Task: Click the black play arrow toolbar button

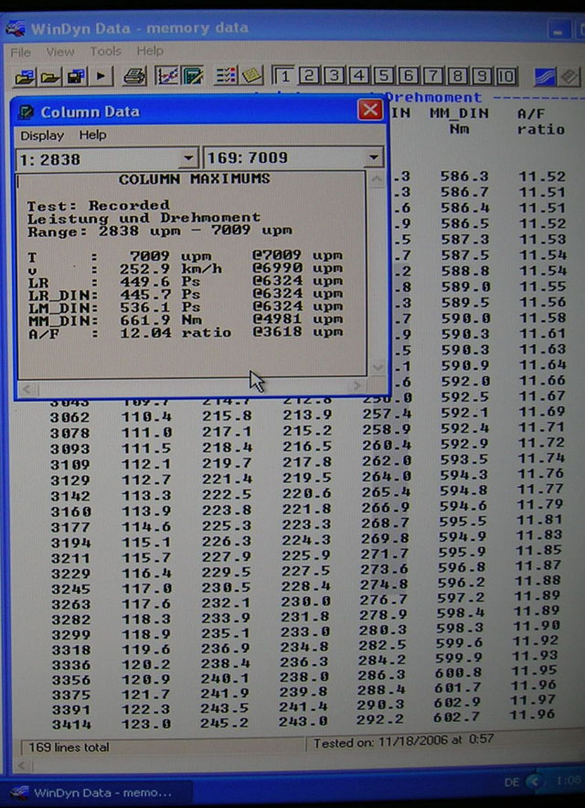Action: pos(101,77)
